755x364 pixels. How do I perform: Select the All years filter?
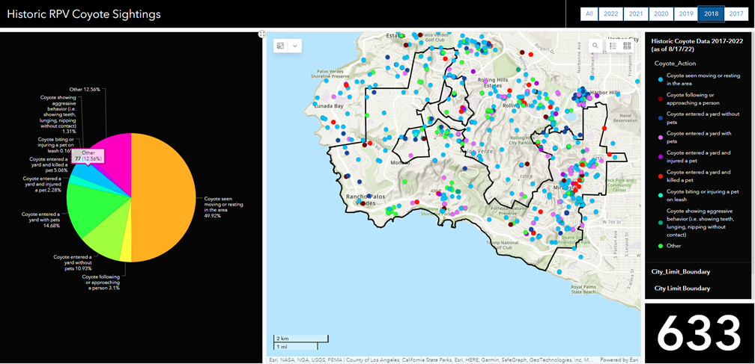tap(589, 13)
